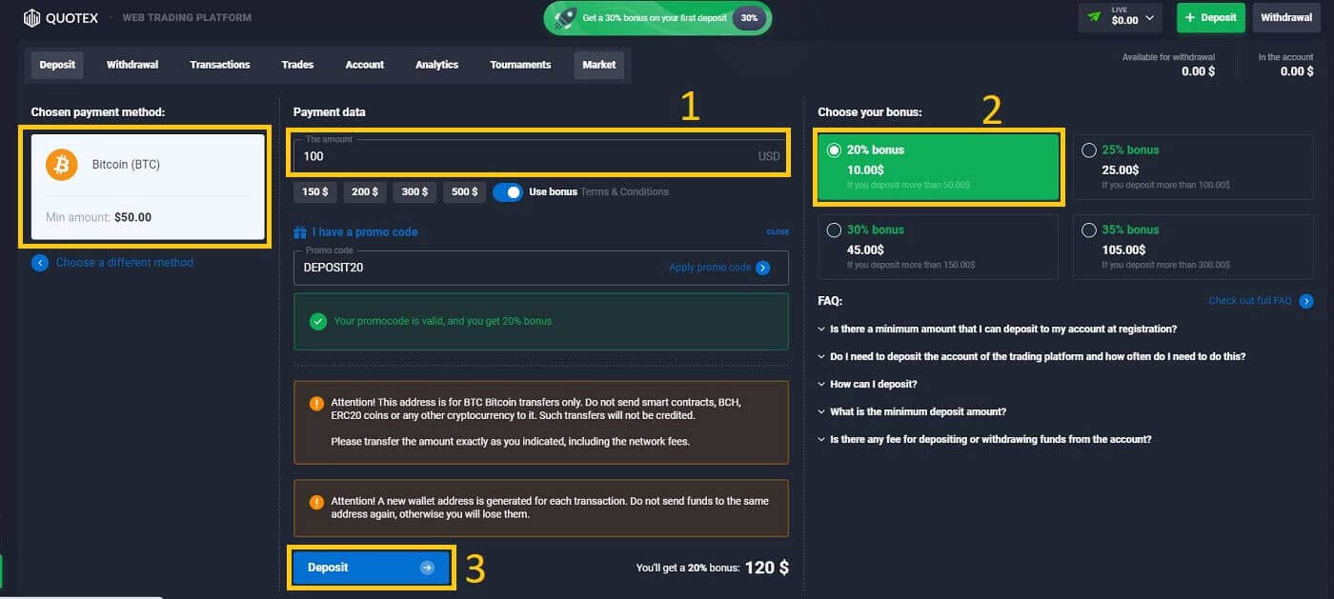The image size is (1334, 599).
Task: Toggle the Use bonus switch
Action: [506, 191]
